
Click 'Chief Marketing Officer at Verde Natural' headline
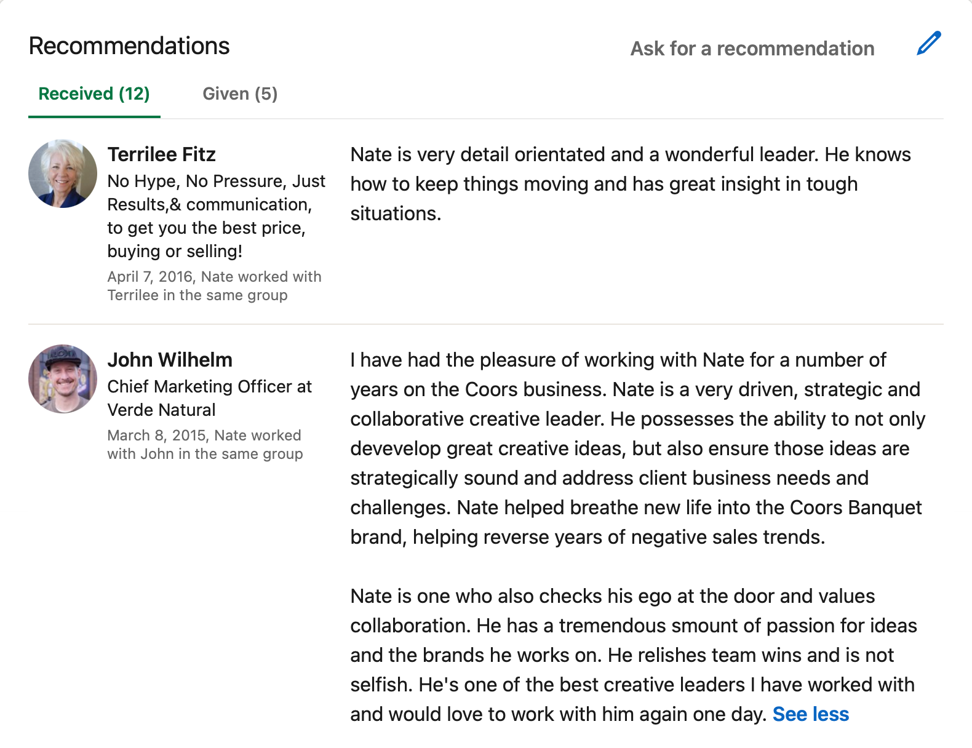pos(209,398)
